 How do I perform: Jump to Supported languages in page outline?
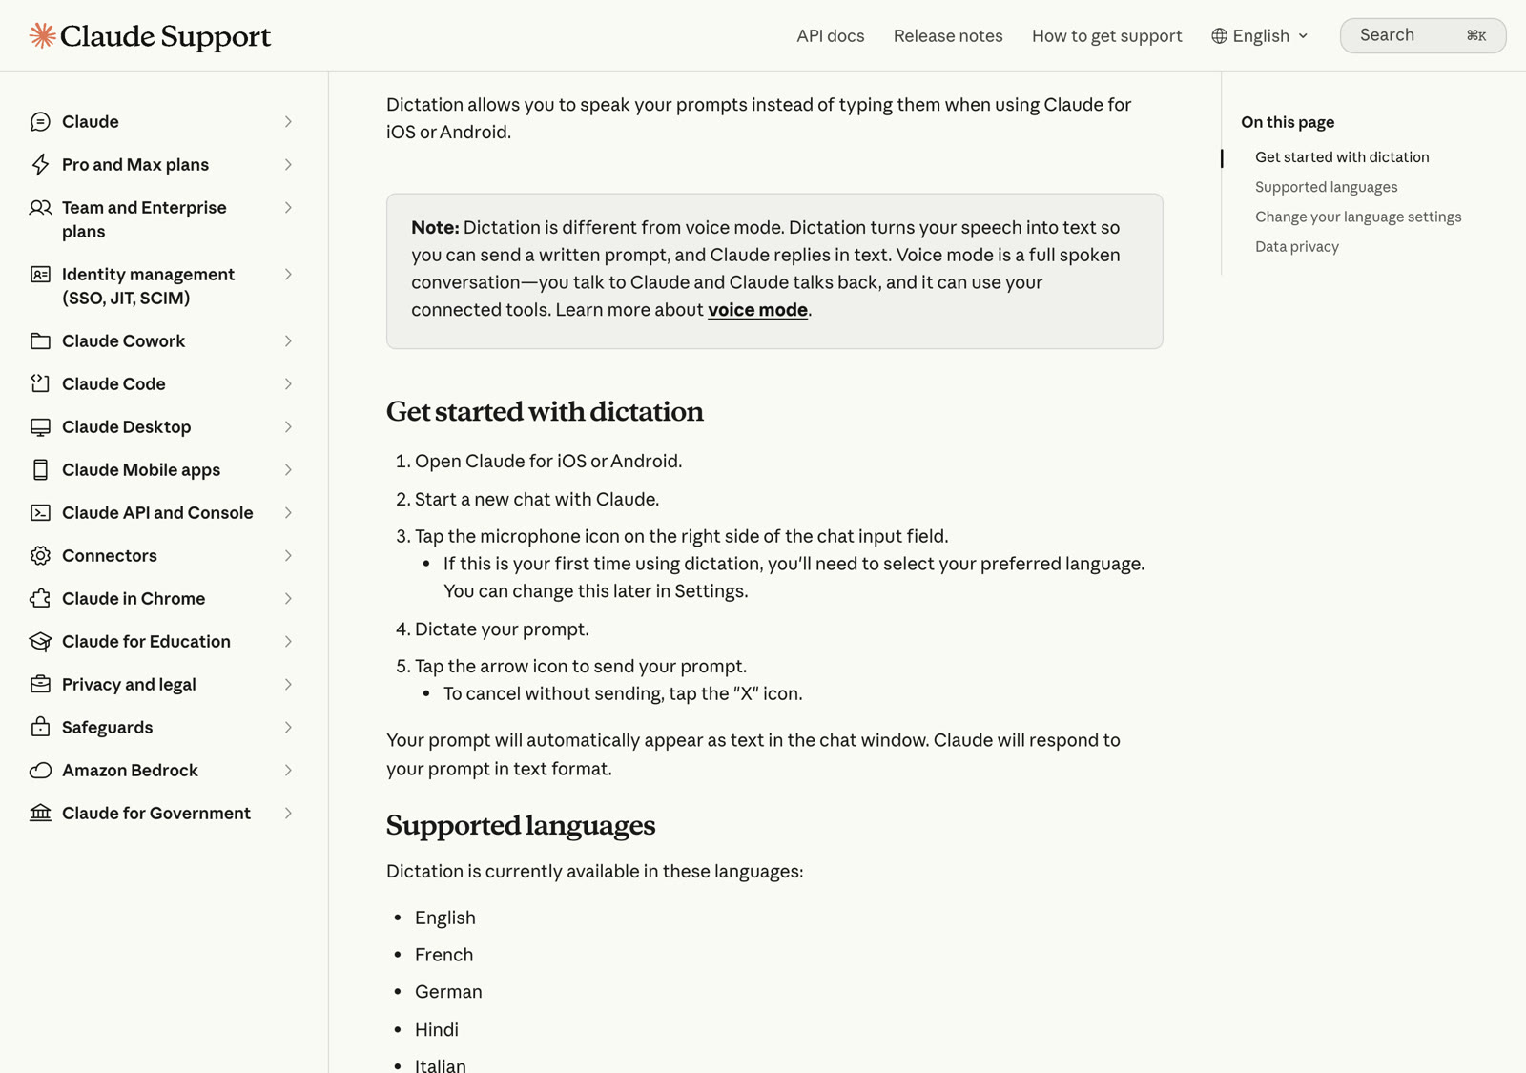click(x=1326, y=187)
